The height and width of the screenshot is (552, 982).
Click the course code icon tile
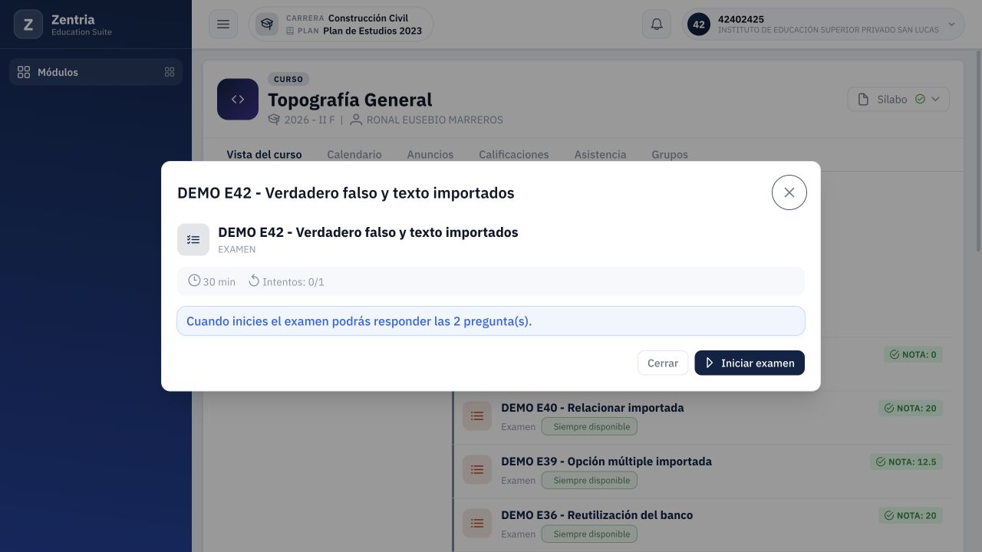click(x=238, y=100)
